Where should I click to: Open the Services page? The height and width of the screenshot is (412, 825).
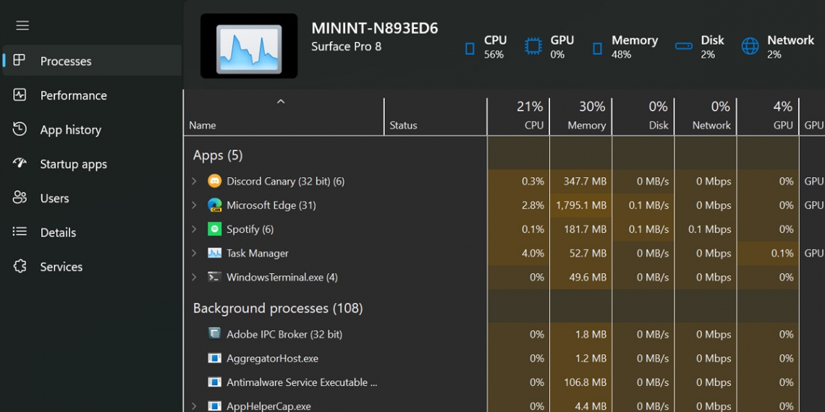(93, 267)
